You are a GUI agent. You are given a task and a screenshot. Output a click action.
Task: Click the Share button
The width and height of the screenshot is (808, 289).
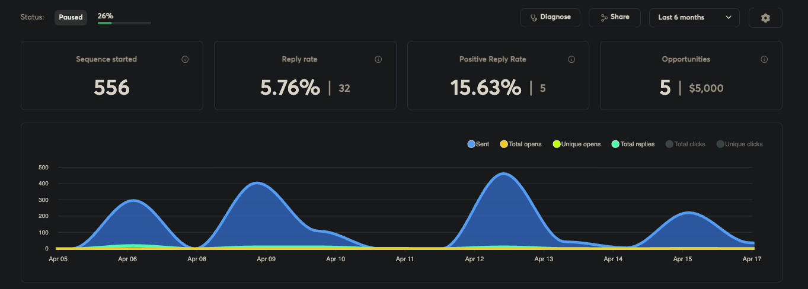click(x=614, y=17)
